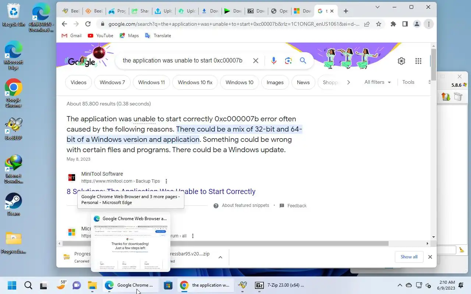
Task: Select Internet Download Manager desktop icon
Action: pos(14,169)
